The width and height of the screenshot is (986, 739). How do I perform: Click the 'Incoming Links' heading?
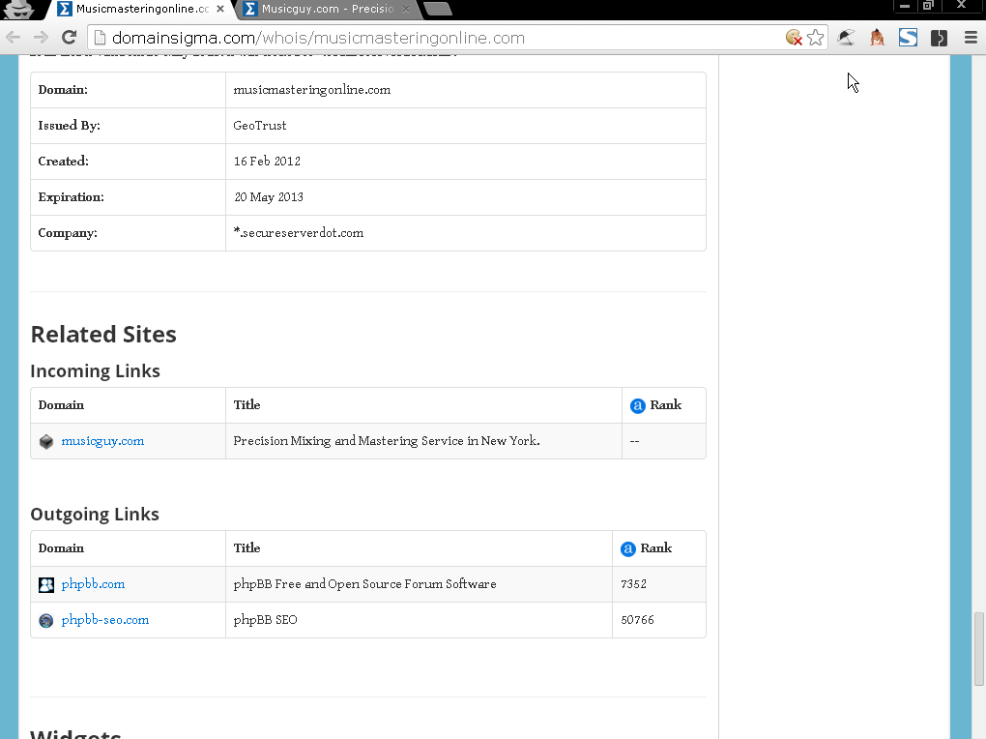[95, 371]
